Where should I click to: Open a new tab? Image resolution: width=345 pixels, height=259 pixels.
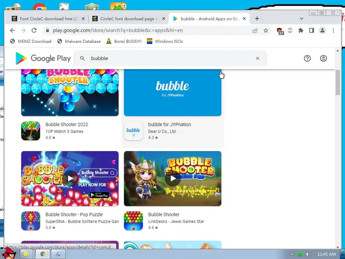(x=257, y=19)
